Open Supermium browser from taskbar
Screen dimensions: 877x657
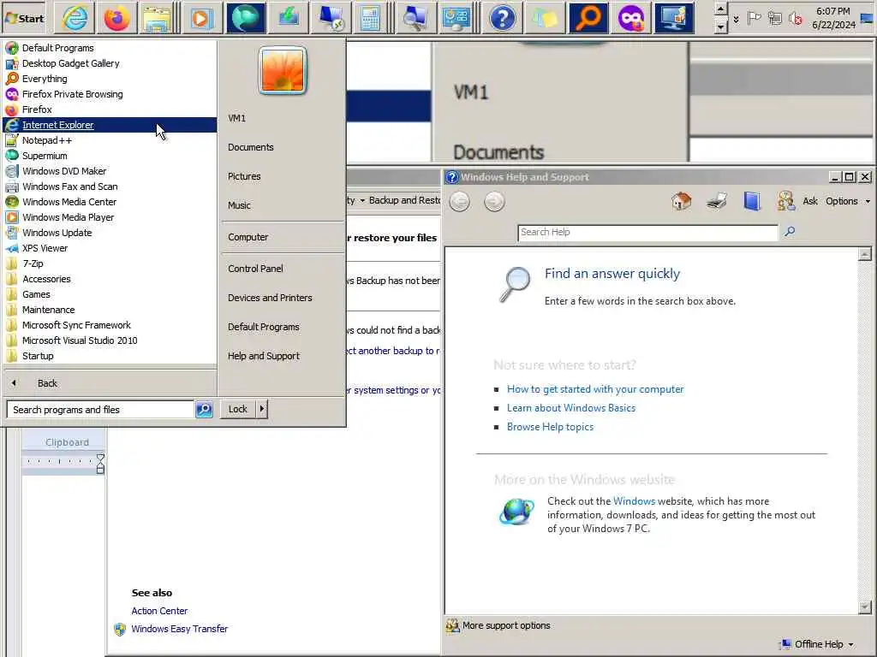click(245, 18)
